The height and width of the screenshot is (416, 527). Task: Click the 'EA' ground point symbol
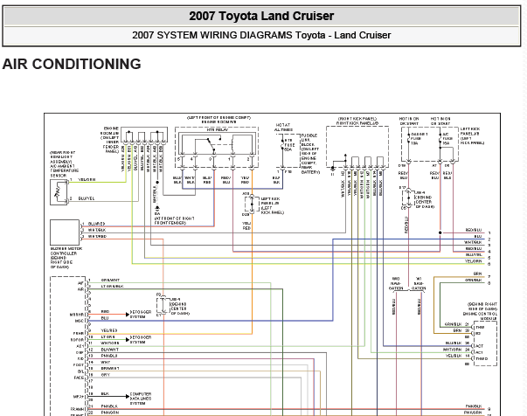tap(157, 210)
